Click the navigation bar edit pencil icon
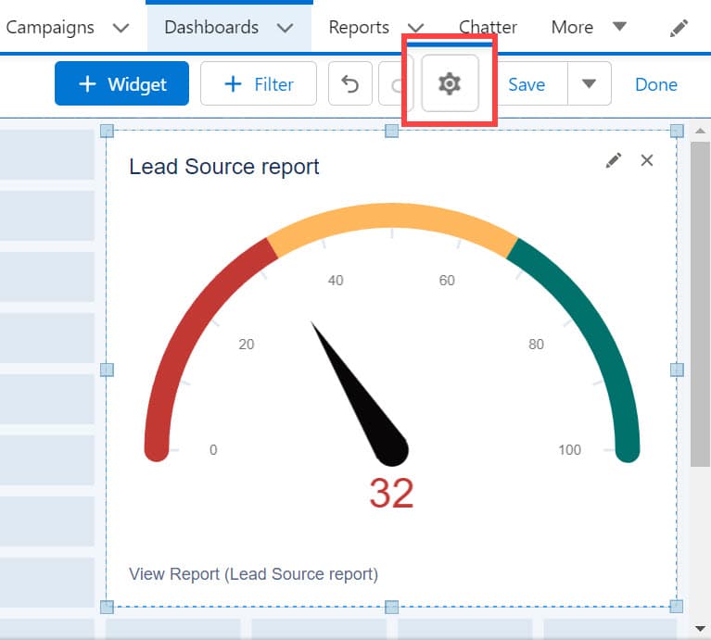The image size is (711, 640). (x=679, y=28)
